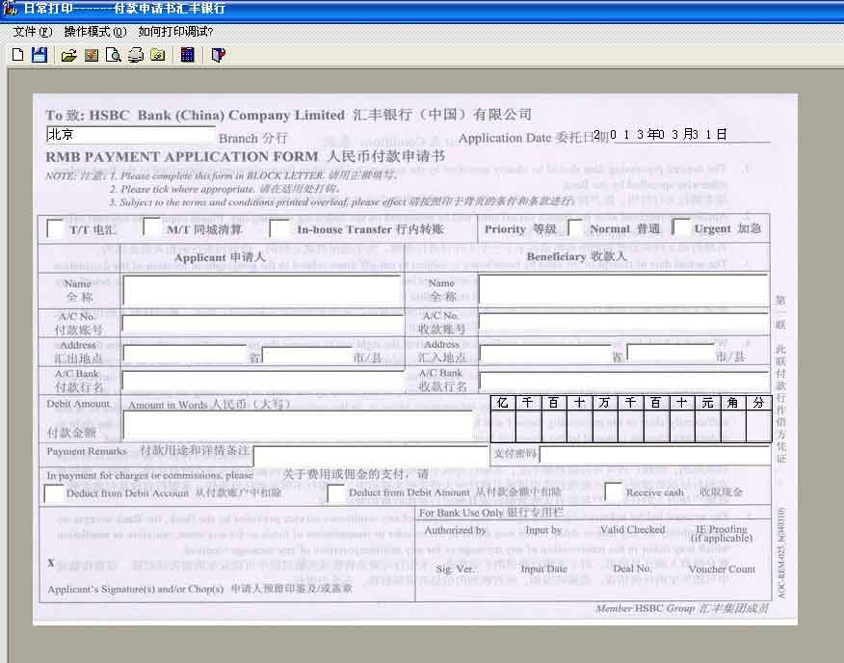
Task: Click the Beneficiary A/C No. 收款账号 field
Action: (623, 323)
